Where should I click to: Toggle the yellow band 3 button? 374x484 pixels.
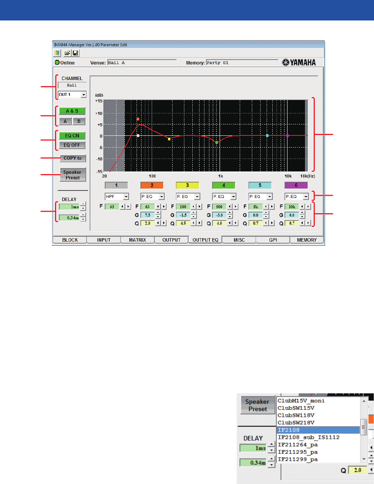click(x=187, y=185)
